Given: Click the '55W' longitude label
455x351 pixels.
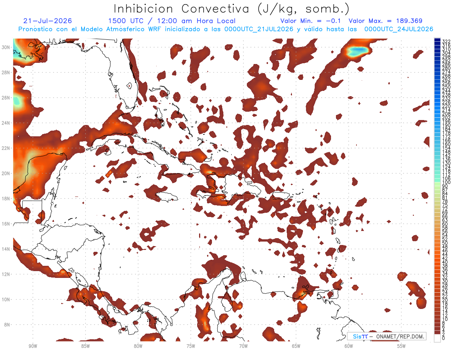Looking at the screenshot, I should click(x=402, y=346).
